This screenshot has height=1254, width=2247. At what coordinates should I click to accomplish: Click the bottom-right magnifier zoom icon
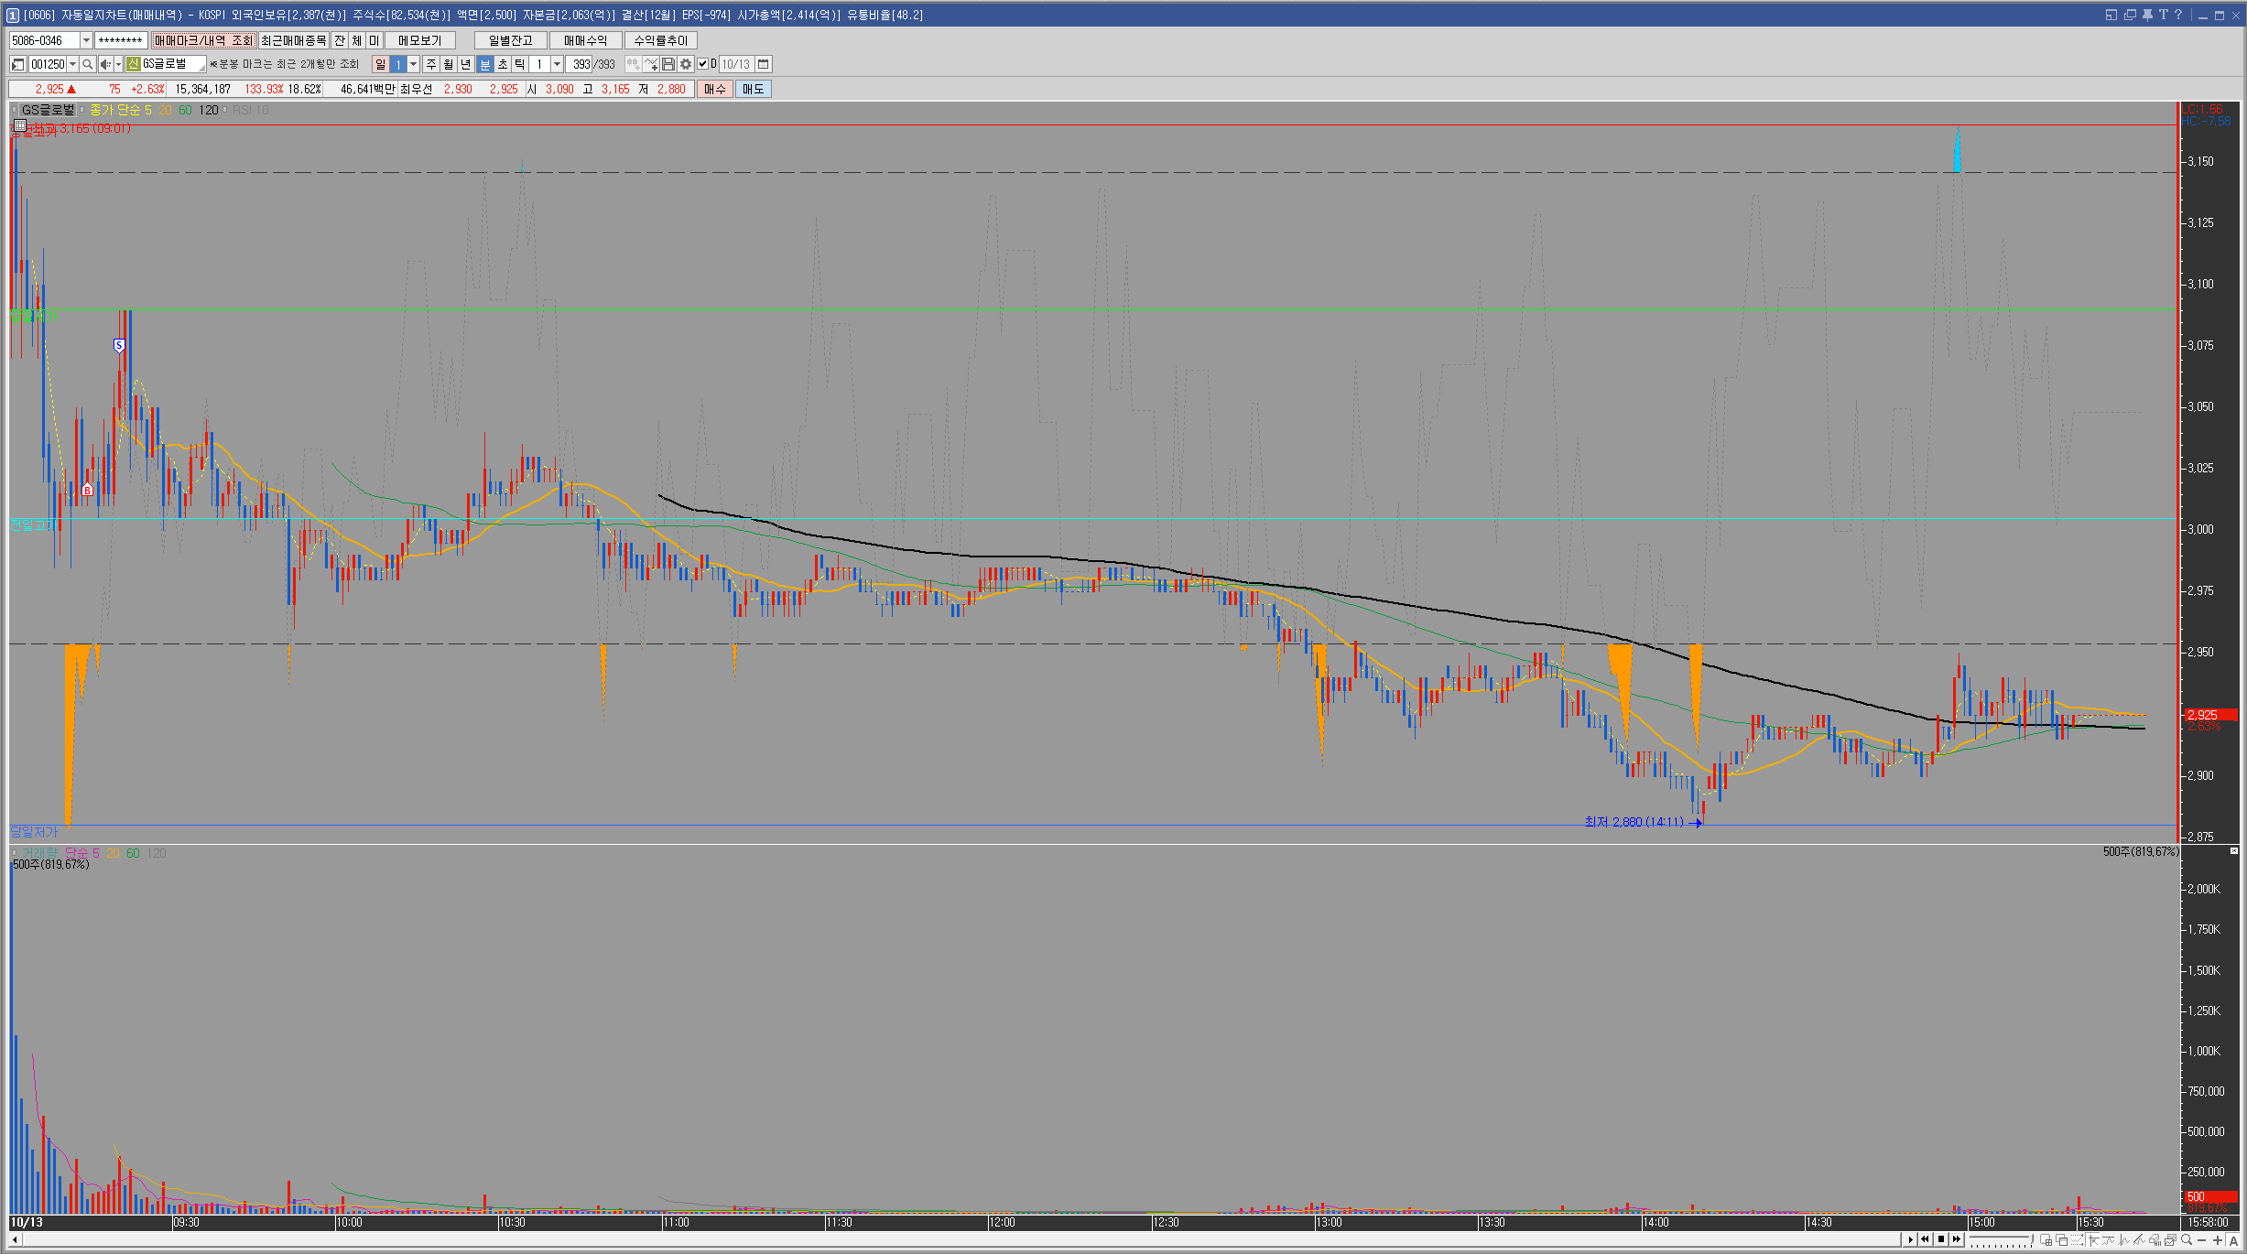click(2186, 1240)
